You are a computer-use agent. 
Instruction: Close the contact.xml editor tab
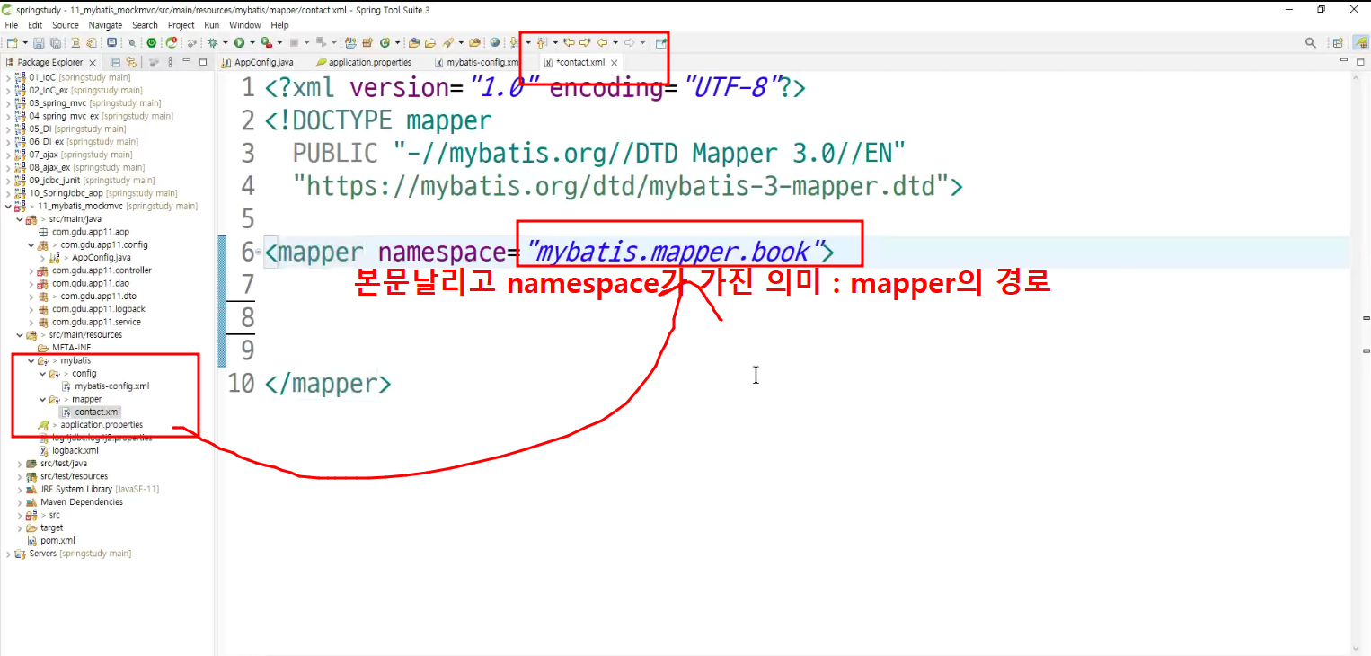click(x=615, y=63)
